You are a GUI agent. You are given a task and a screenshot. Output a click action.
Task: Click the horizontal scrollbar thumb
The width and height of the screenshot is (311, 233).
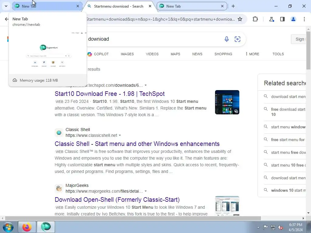click(133, 218)
